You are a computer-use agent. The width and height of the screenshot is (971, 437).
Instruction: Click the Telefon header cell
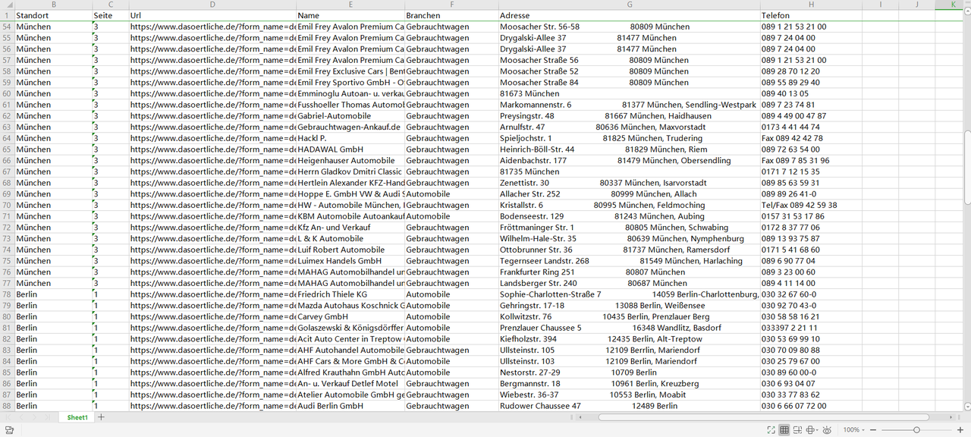[812, 15]
